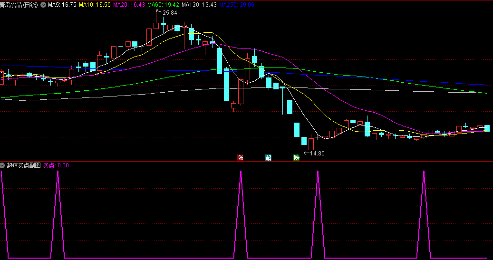Click the MA5: 16.75 label
Image resolution: width=493 pixels, height=260 pixels.
[x=62, y=5]
